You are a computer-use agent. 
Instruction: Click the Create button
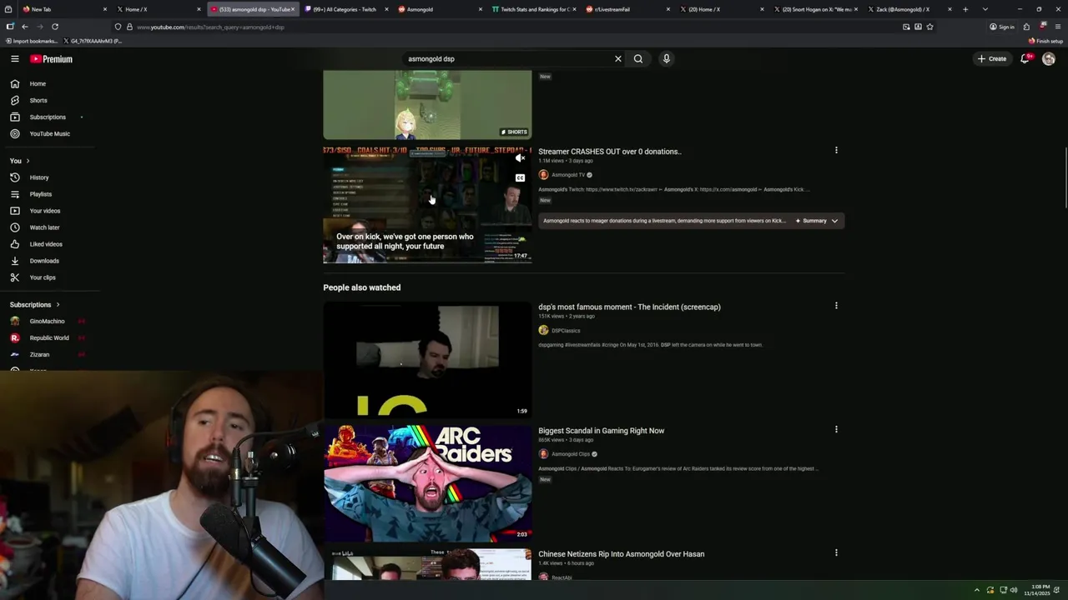992,59
